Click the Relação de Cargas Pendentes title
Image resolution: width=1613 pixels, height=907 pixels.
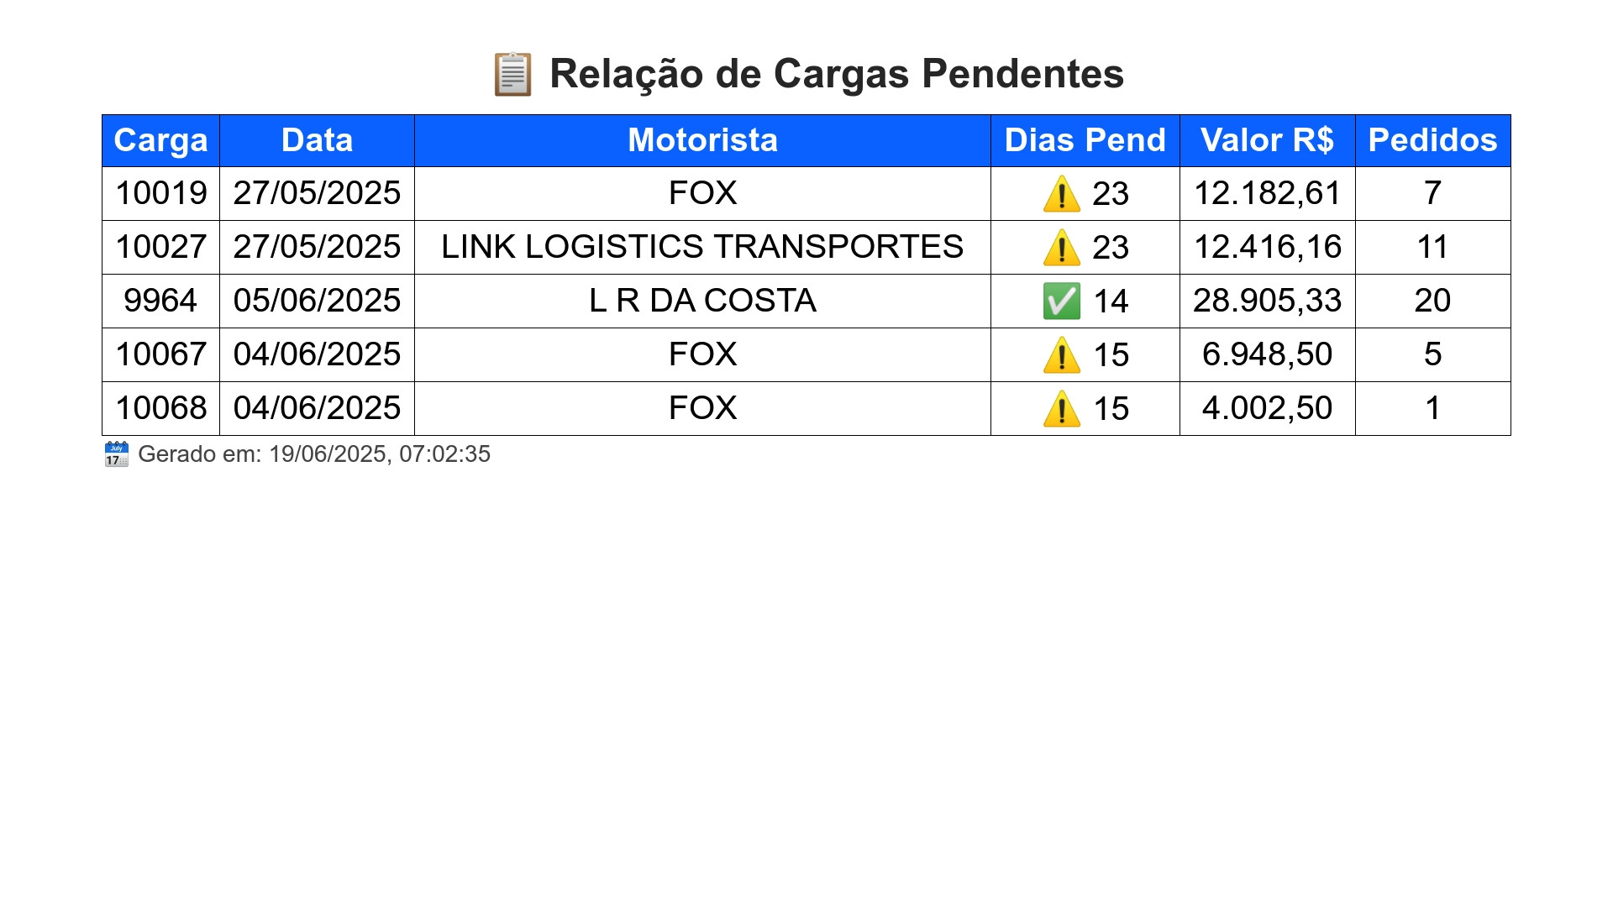click(x=837, y=74)
